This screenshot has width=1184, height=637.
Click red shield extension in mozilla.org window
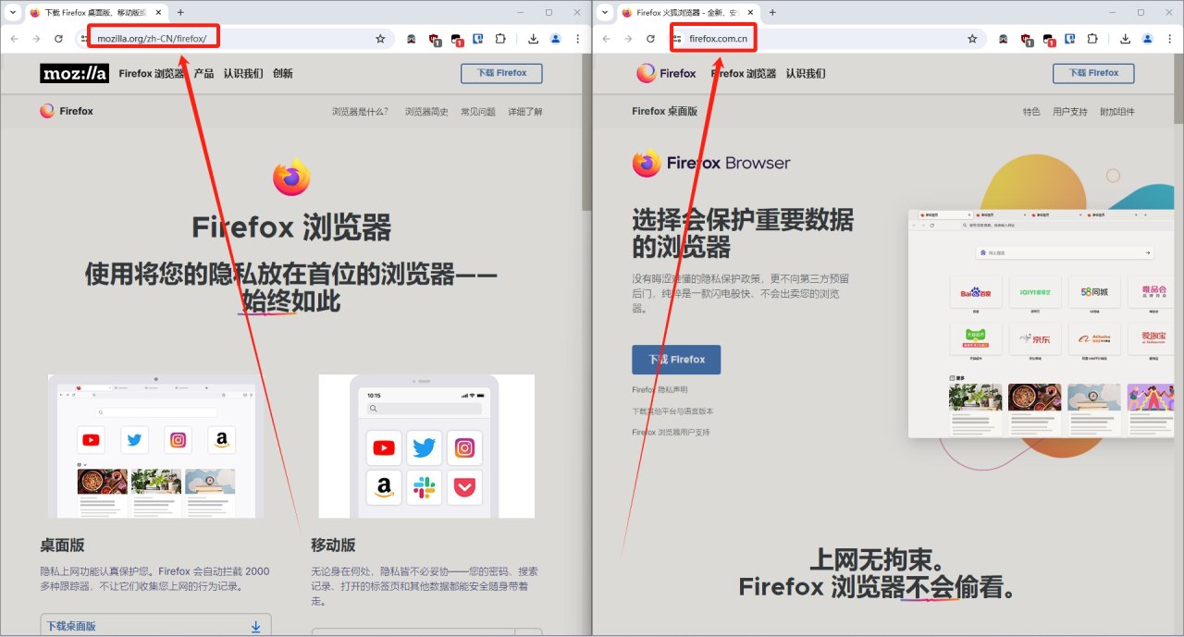435,40
